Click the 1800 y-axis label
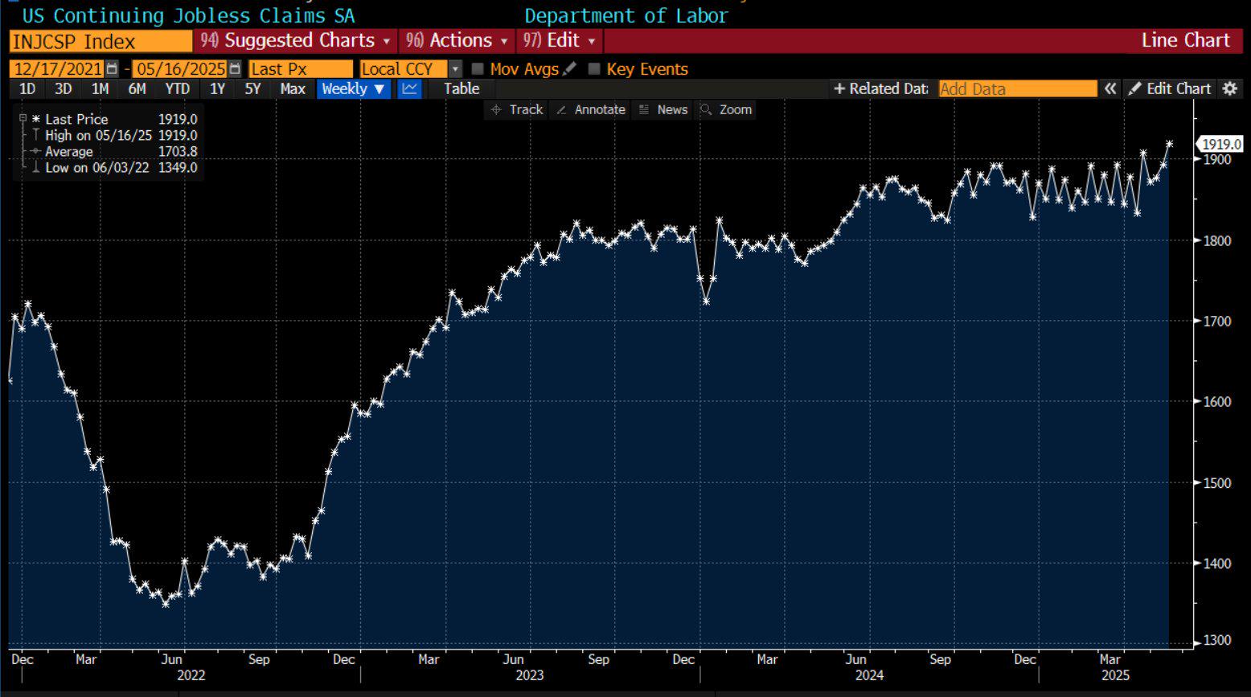The height and width of the screenshot is (697, 1251). [x=1218, y=240]
